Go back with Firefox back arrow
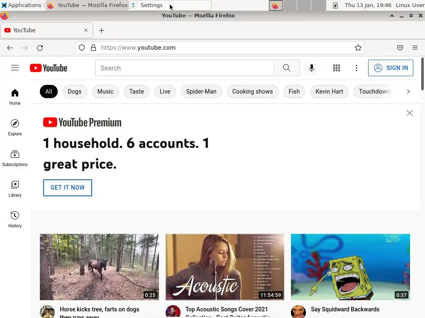 10,48
